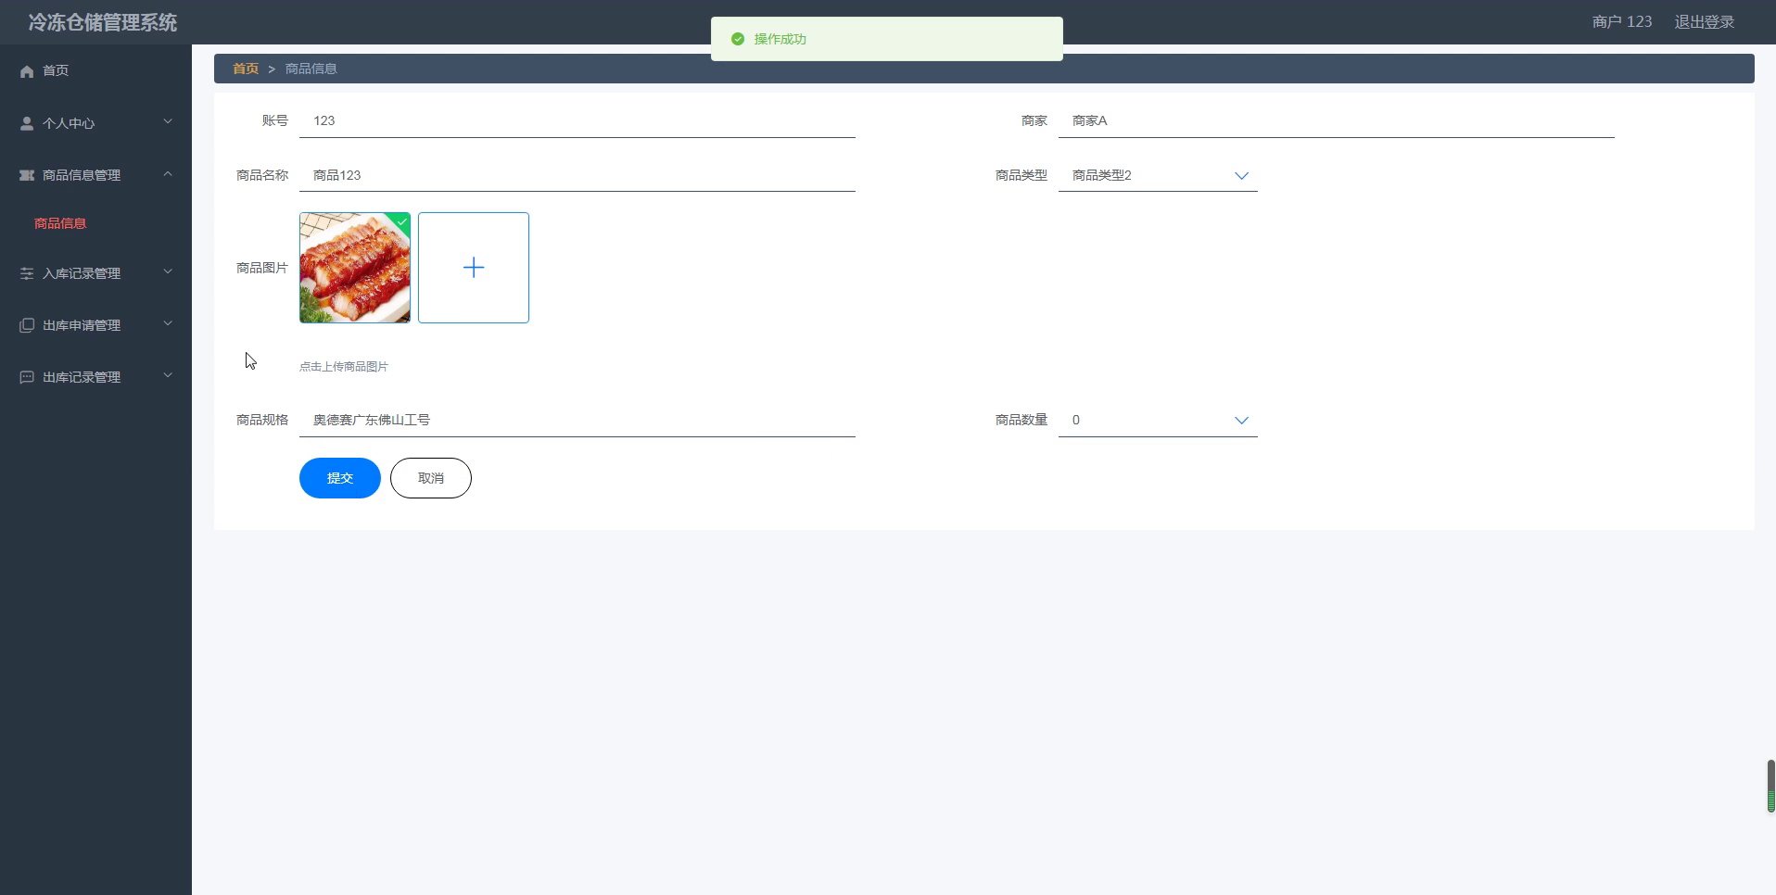Click the 提交 submit button

tap(340, 478)
